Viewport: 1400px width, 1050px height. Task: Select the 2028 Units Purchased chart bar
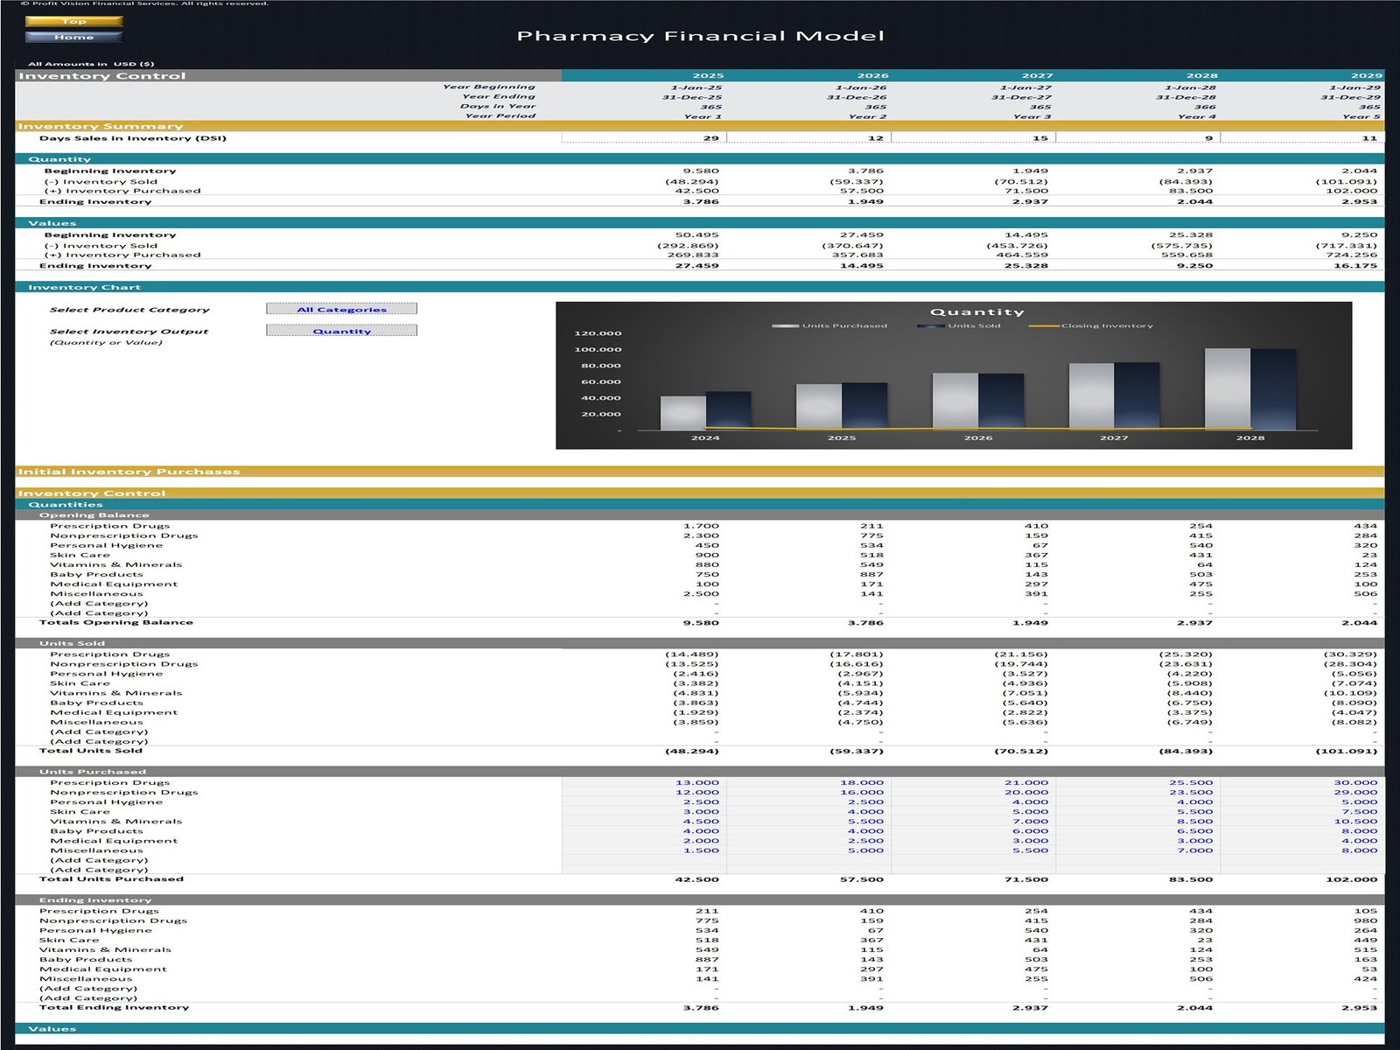click(1227, 388)
